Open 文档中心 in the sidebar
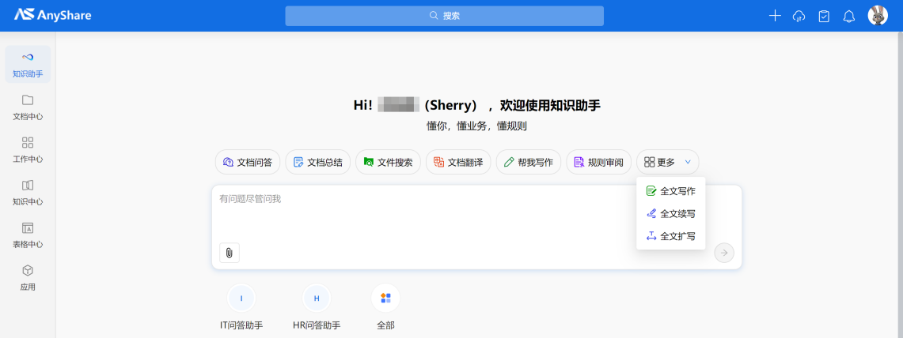Screen dimensions: 903x338 tap(28, 107)
